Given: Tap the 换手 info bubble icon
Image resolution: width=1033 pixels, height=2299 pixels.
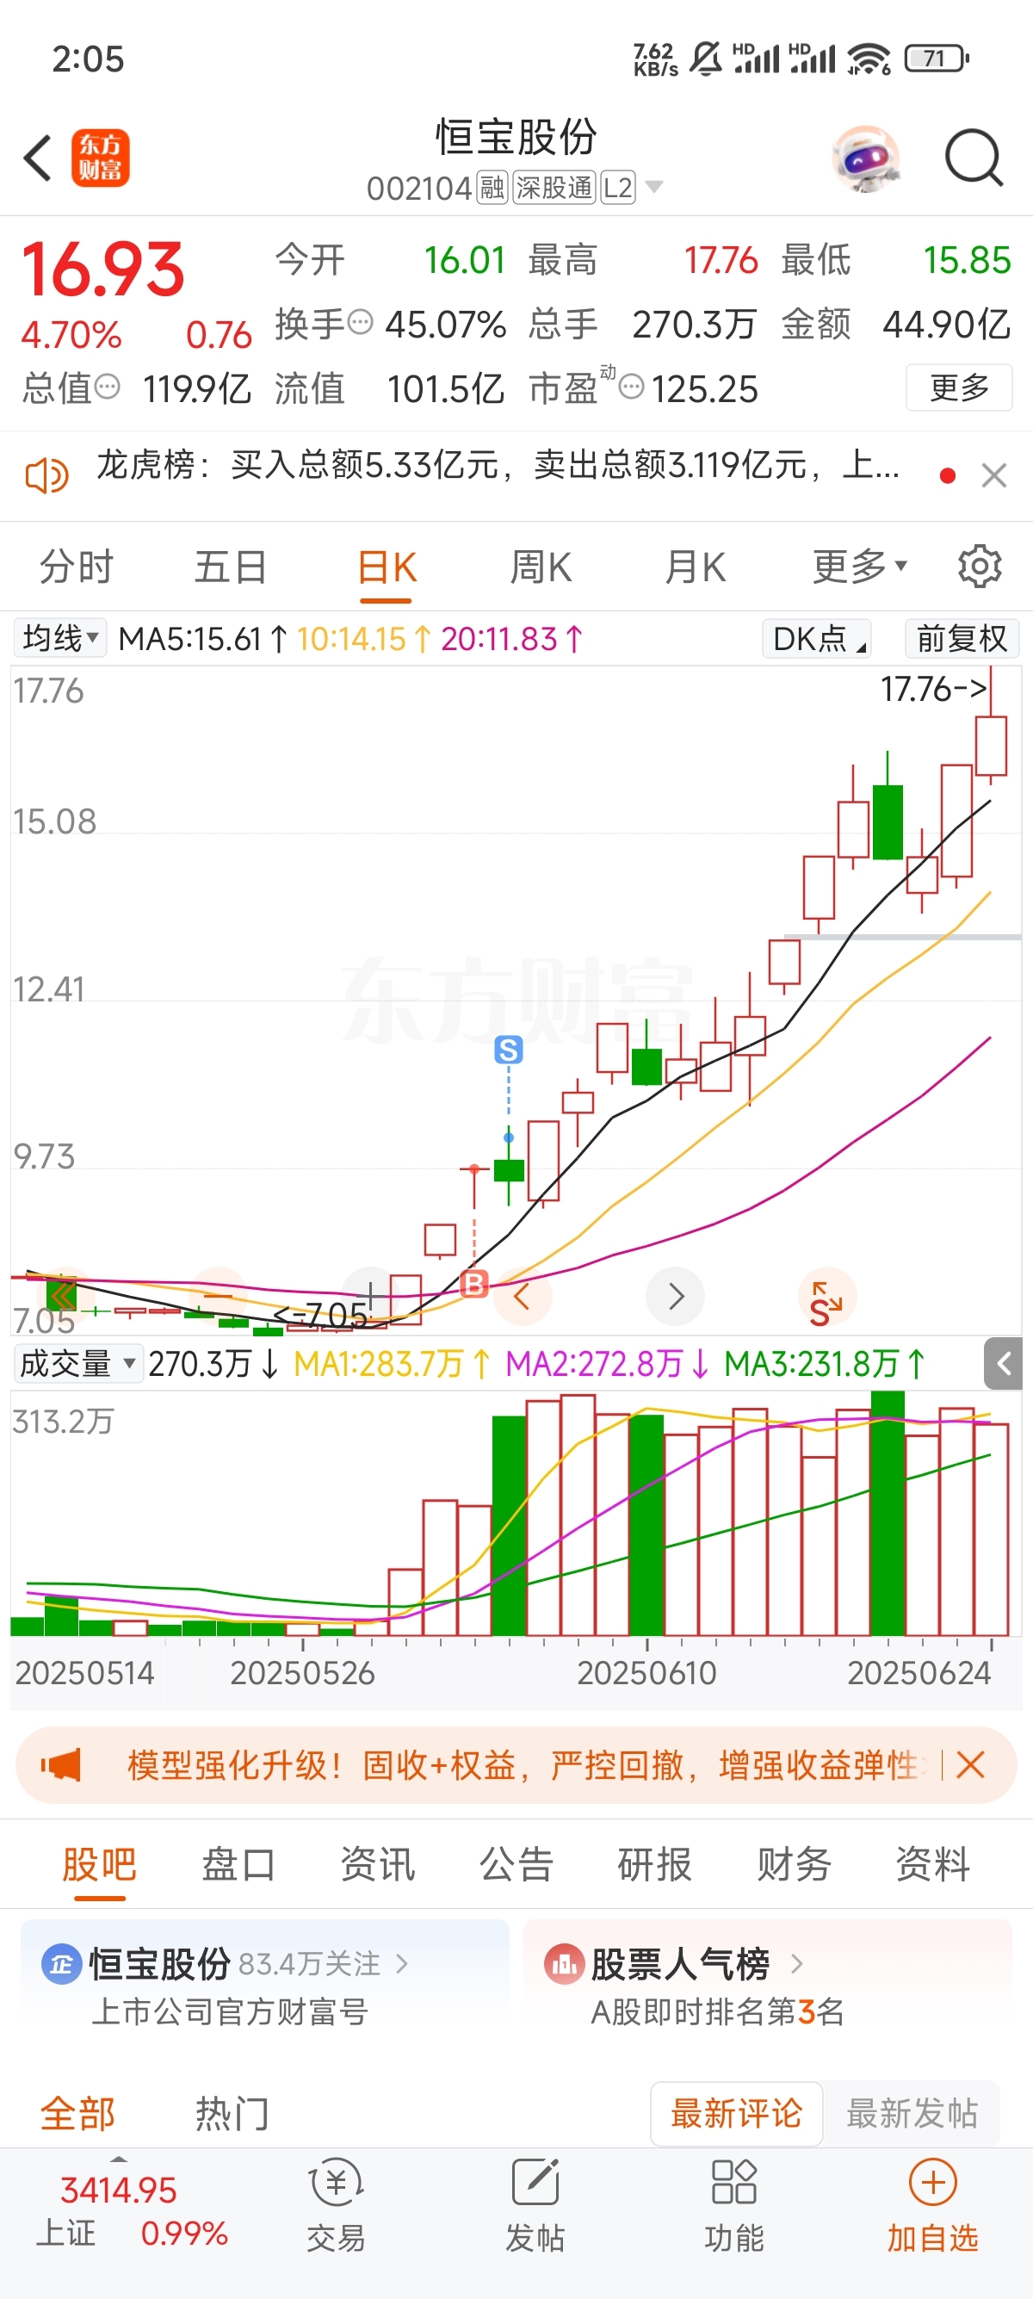Looking at the screenshot, I should pyautogui.click(x=360, y=322).
